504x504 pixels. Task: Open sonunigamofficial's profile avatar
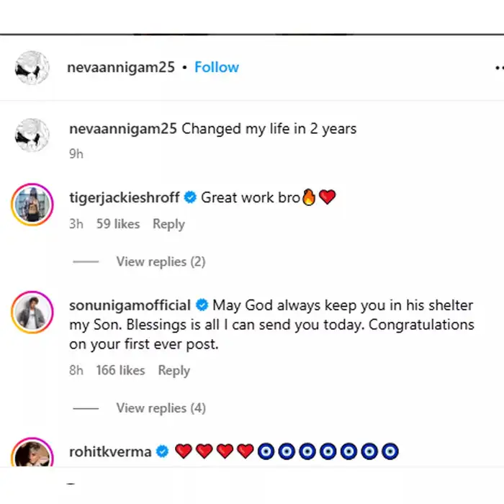[32, 313]
